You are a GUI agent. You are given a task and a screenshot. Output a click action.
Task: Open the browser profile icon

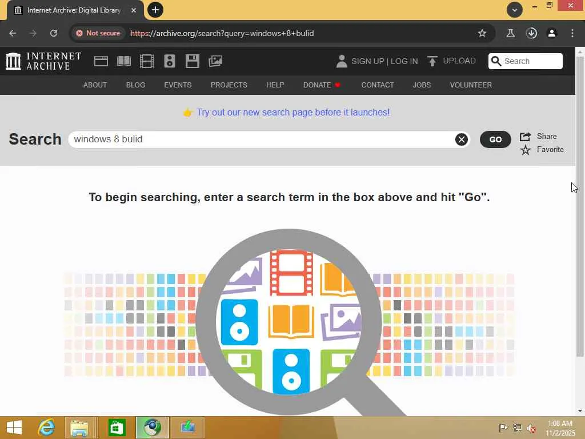click(552, 33)
